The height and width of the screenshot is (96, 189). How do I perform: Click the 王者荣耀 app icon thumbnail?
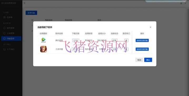(43, 49)
